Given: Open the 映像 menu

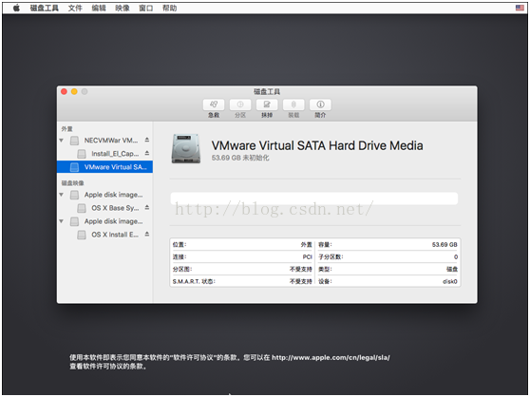Looking at the screenshot, I should pos(123,9).
